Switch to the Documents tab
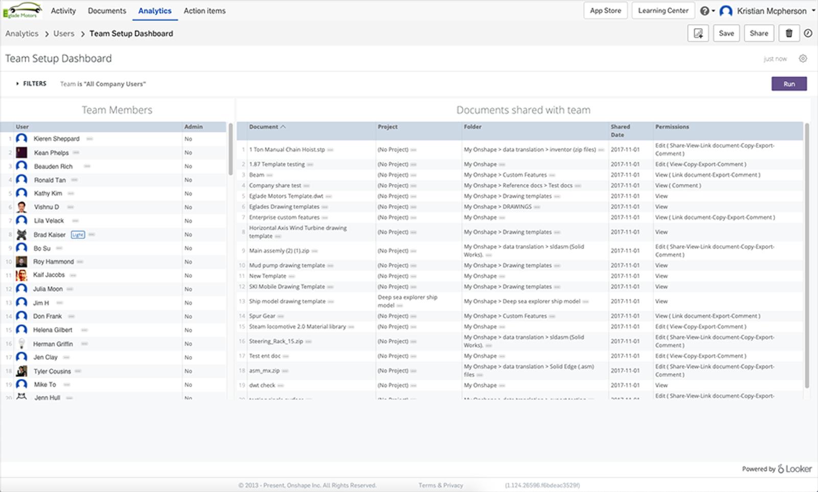818x492 pixels. pyautogui.click(x=107, y=11)
